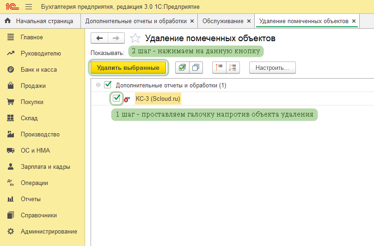Close the Дополнительные отчеты и обработки tab
The image size is (374, 246).
[192, 21]
